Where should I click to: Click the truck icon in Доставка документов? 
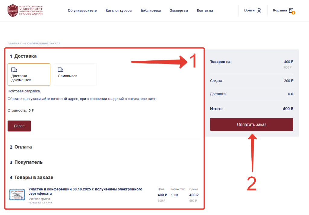(14, 70)
